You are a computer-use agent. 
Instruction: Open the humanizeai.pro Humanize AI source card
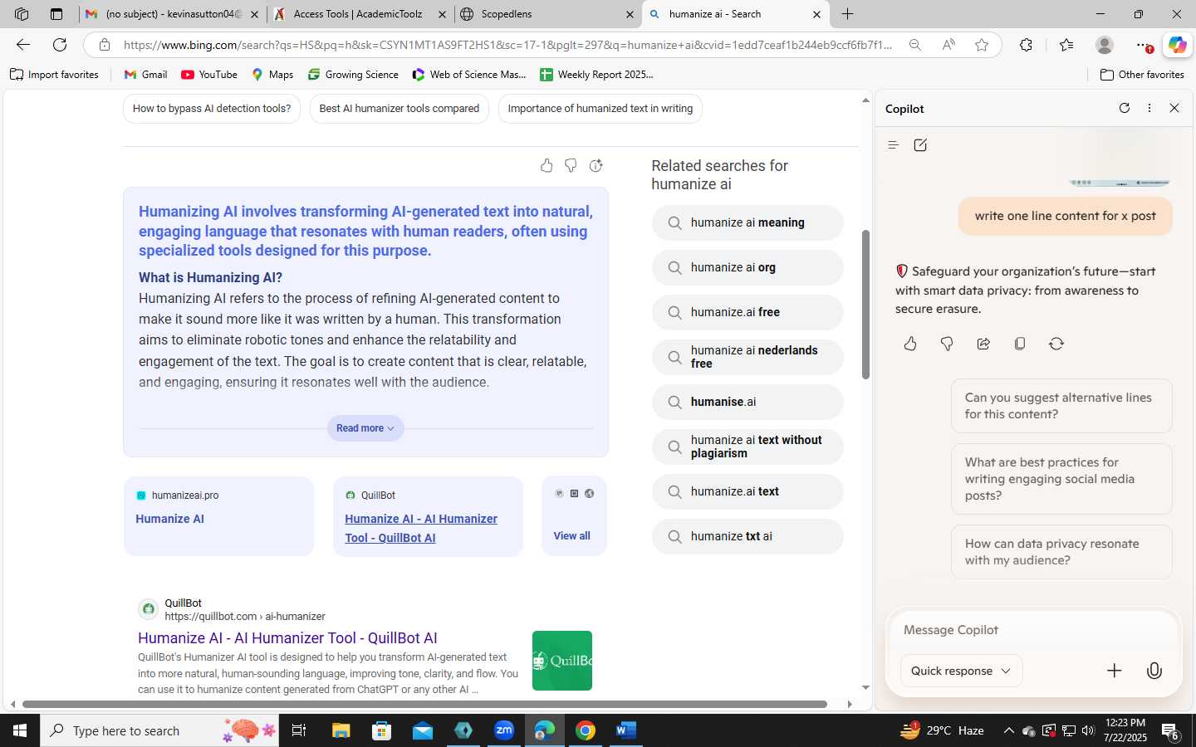[x=218, y=516]
